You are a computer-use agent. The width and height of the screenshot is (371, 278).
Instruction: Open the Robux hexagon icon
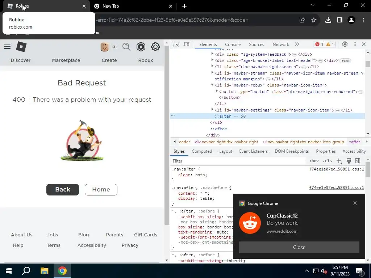click(x=141, y=47)
